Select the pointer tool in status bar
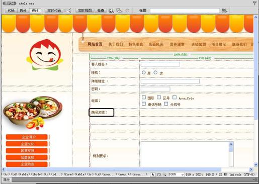The height and width of the screenshot is (184, 259). [152, 174]
